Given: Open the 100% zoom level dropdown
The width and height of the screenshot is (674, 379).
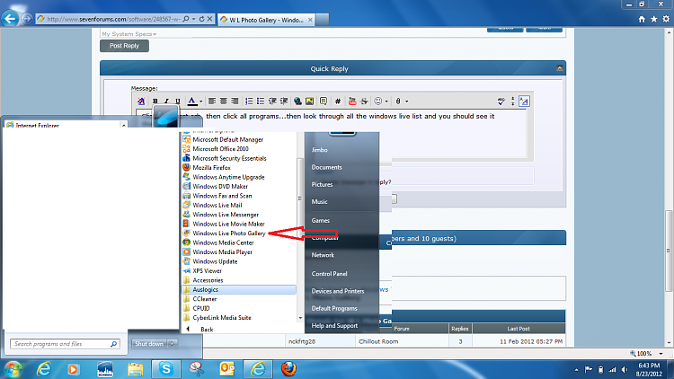Looking at the screenshot, I should [x=661, y=354].
